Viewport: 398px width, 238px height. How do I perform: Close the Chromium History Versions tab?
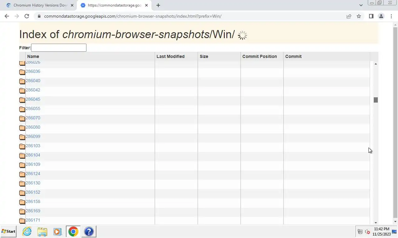click(x=72, y=5)
